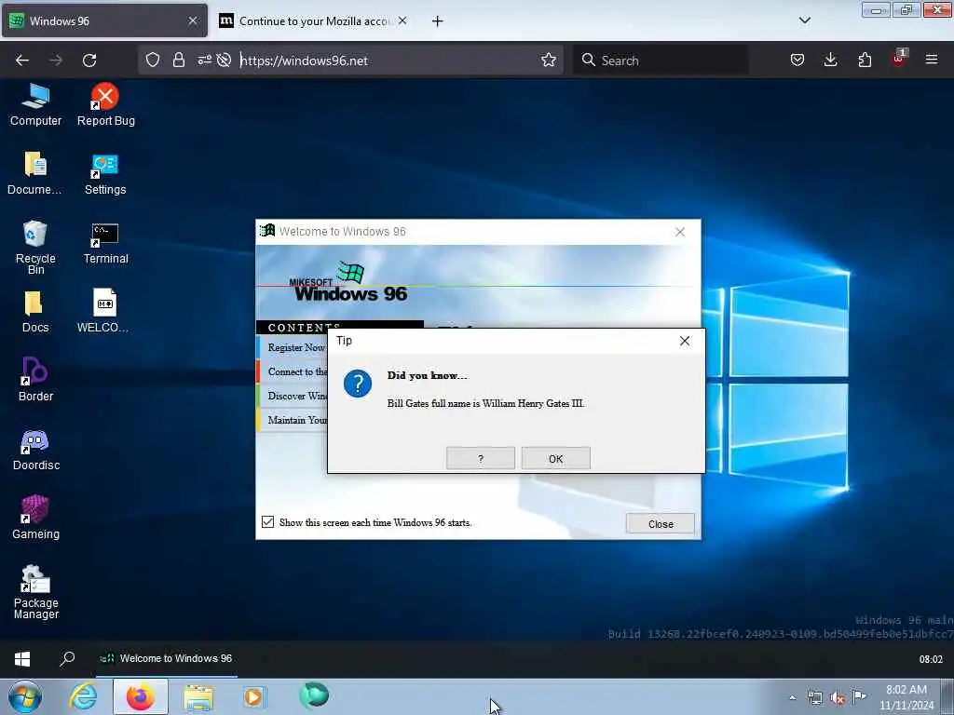Click the Windows 96 clock 08:02
Viewport: 954px width, 715px height.
pos(931,659)
